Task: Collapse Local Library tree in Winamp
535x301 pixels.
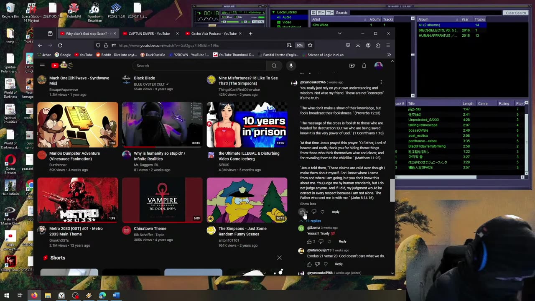Action: (273, 12)
